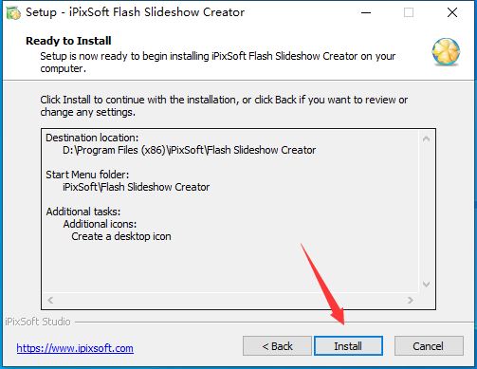Click the down arrow of summary scrollbar
The width and height of the screenshot is (477, 369).
426,285
